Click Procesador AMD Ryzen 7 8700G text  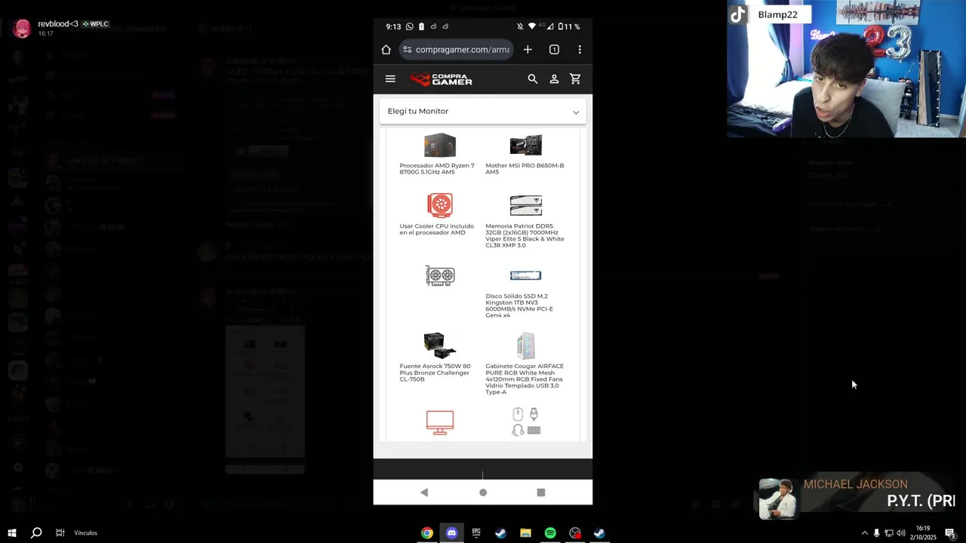pos(437,169)
